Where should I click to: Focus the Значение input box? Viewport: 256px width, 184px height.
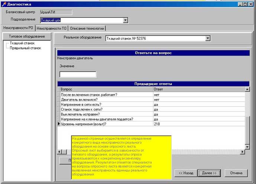click(x=78, y=74)
